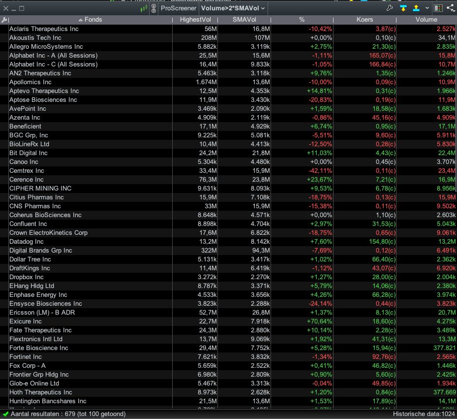This screenshot has width=457, height=419.
Task: Click the green candlestick chart icon
Action: pyautogui.click(x=144, y=9)
